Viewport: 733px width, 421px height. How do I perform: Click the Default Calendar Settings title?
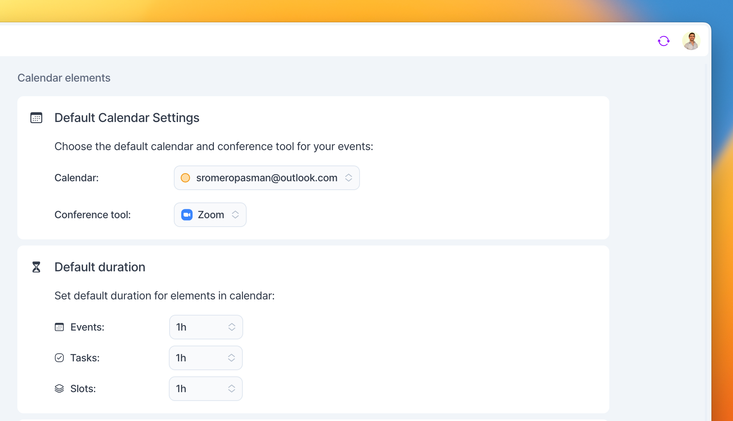click(127, 118)
